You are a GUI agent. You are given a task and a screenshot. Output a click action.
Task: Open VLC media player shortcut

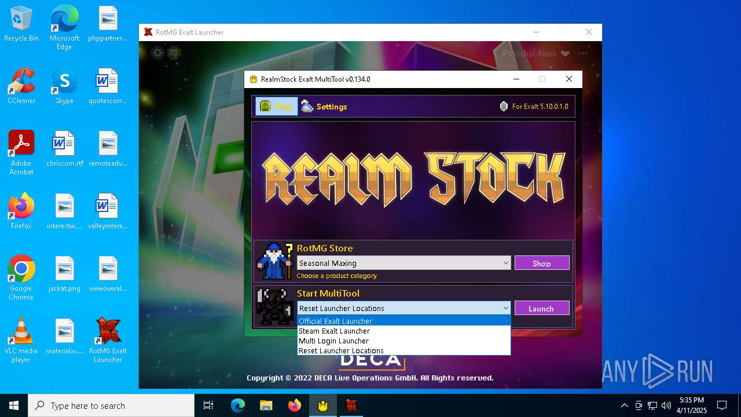21,341
